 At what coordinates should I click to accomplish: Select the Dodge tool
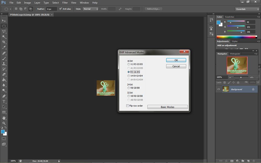click(x=4, y=90)
